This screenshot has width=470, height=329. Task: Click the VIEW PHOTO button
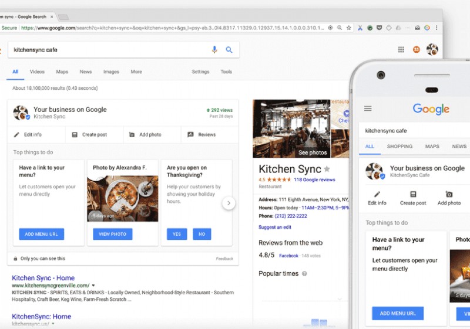pos(113,234)
